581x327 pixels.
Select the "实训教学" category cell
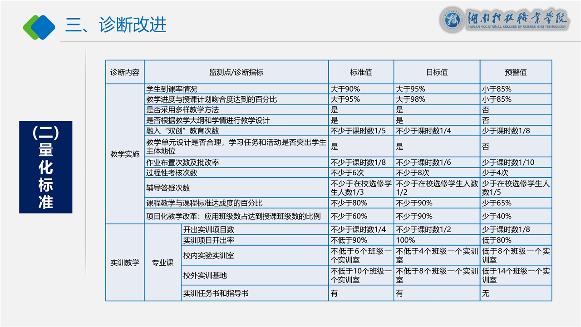point(125,263)
